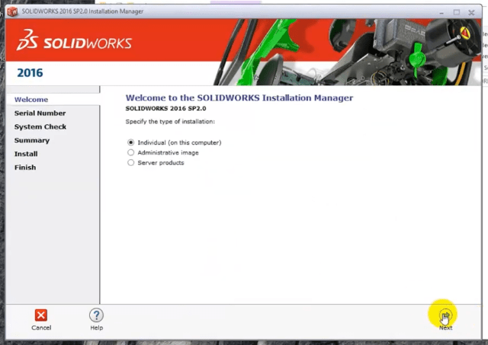Select the Finish step in sidebar
The height and width of the screenshot is (345, 488).
[x=25, y=168]
